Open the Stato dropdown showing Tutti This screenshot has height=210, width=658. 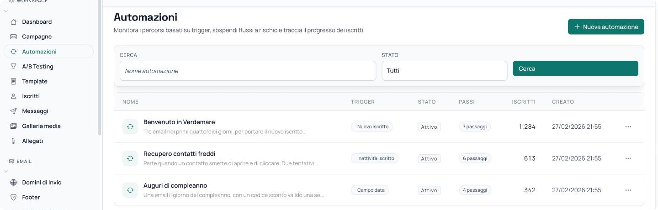click(x=445, y=71)
